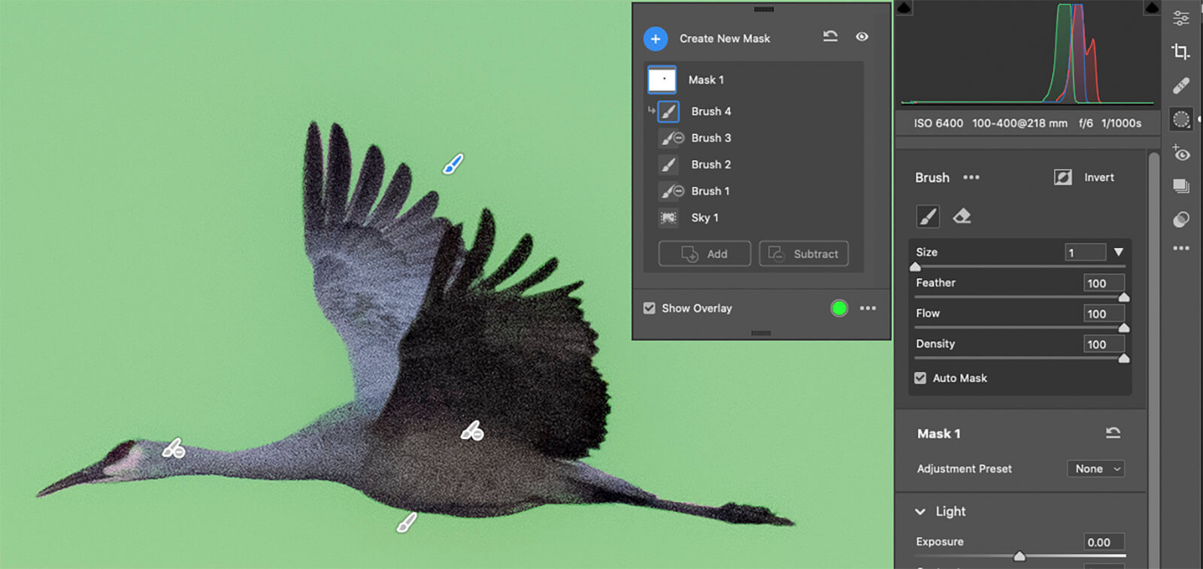Toggle the Show Overlay checkbox

[650, 308]
